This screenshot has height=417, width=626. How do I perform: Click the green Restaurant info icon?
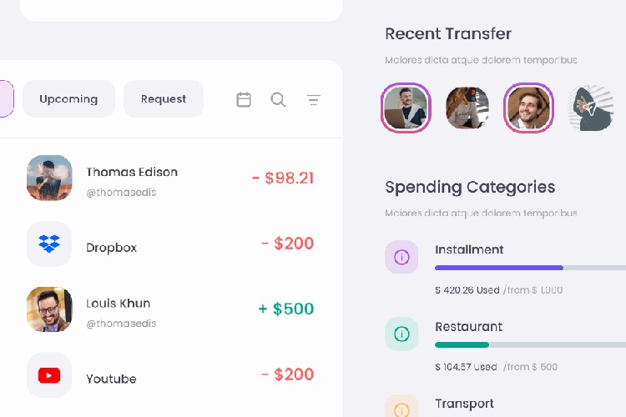[x=401, y=334]
